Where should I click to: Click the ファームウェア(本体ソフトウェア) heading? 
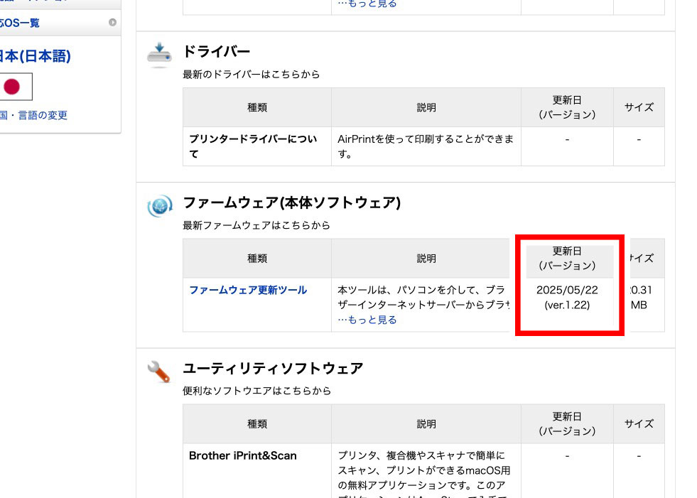click(292, 203)
